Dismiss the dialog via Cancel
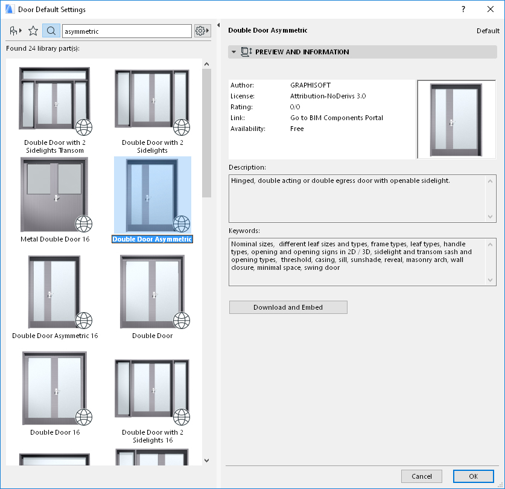 (x=421, y=476)
